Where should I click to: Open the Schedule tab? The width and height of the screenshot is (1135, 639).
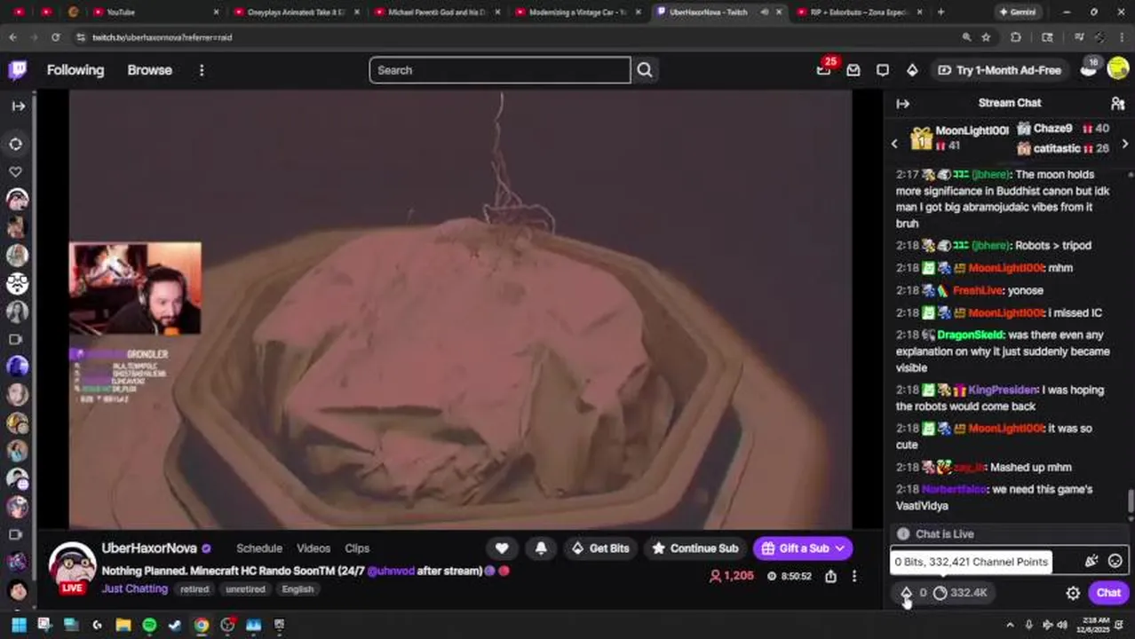point(258,548)
